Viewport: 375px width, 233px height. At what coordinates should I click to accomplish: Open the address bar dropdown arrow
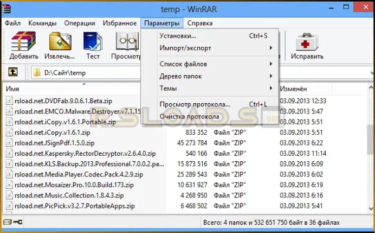(372, 73)
